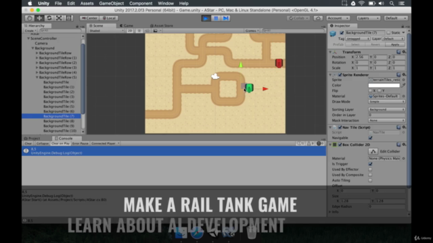Toggle Flip X checkbox
The height and width of the screenshot is (243, 433).
tap(370, 90)
